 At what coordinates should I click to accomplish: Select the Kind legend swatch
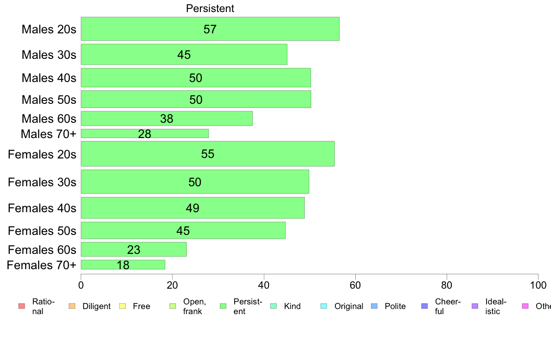coord(273,306)
